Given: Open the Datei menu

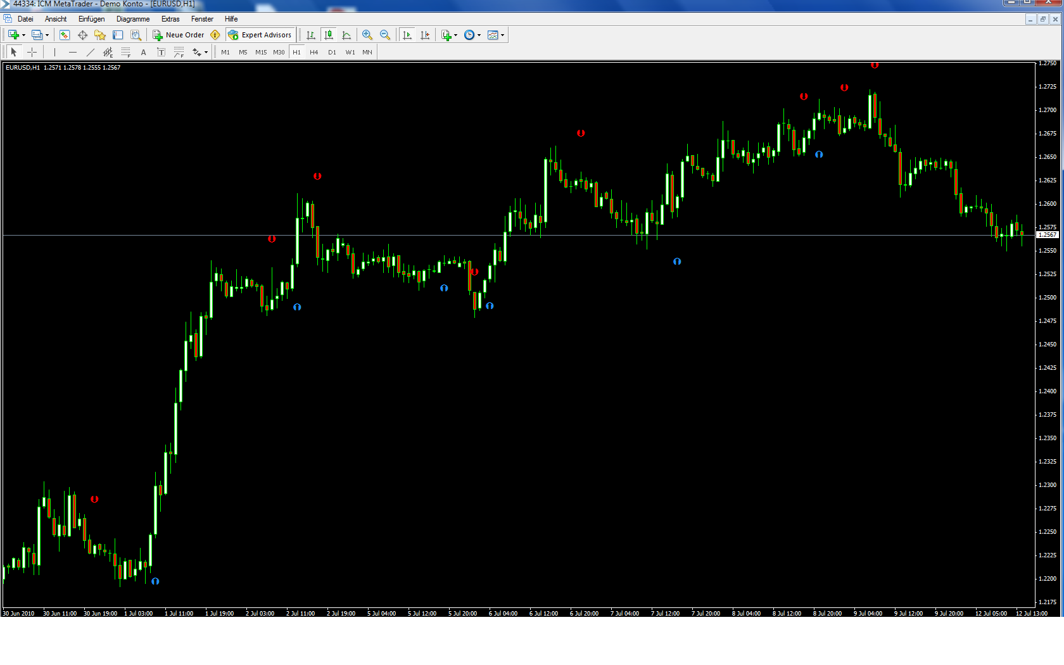Looking at the screenshot, I should click(x=25, y=19).
